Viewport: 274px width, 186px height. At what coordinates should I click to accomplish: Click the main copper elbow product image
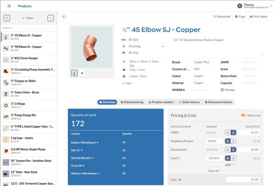(92, 47)
